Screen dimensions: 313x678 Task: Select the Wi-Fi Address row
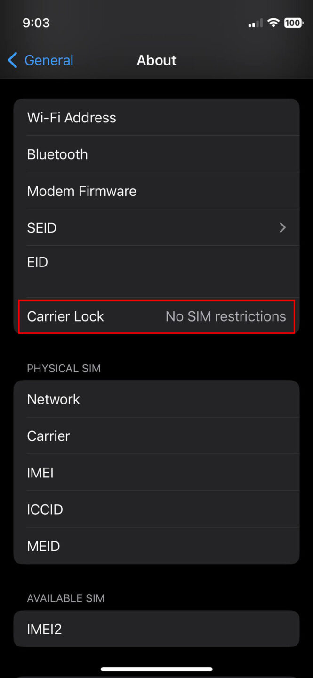[x=156, y=117]
